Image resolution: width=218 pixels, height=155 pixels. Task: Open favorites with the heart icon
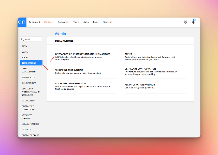click(x=185, y=22)
